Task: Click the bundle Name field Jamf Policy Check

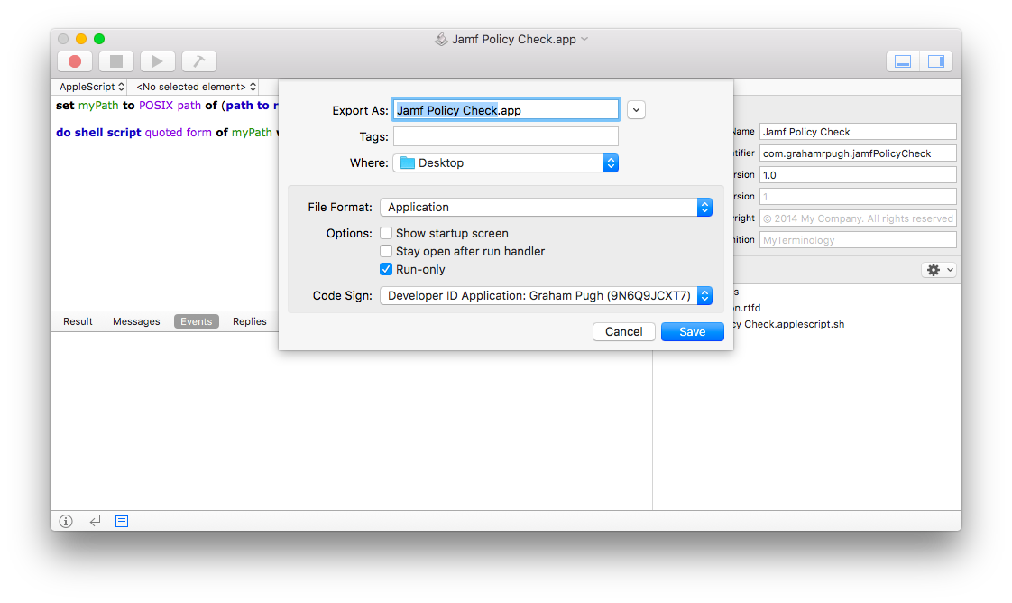Action: pyautogui.click(x=858, y=132)
